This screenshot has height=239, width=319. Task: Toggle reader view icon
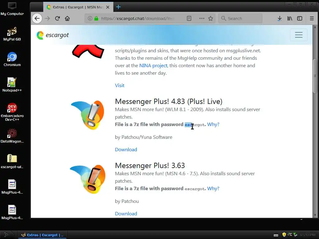pyautogui.click(x=189, y=18)
